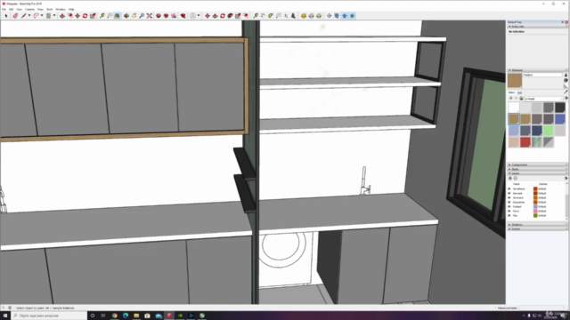Pick the green material swatch
The width and height of the screenshot is (570, 320).
[549, 131]
